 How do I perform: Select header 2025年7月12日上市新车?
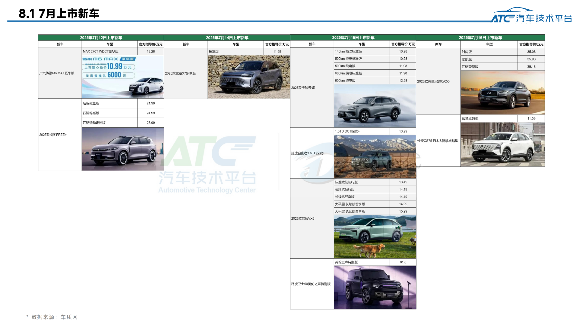coord(101,37)
